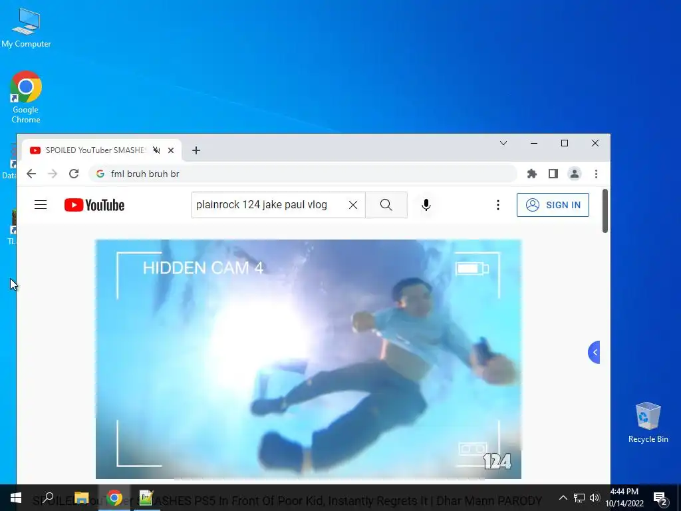Go forward with Chrome forward arrow

coord(53,174)
